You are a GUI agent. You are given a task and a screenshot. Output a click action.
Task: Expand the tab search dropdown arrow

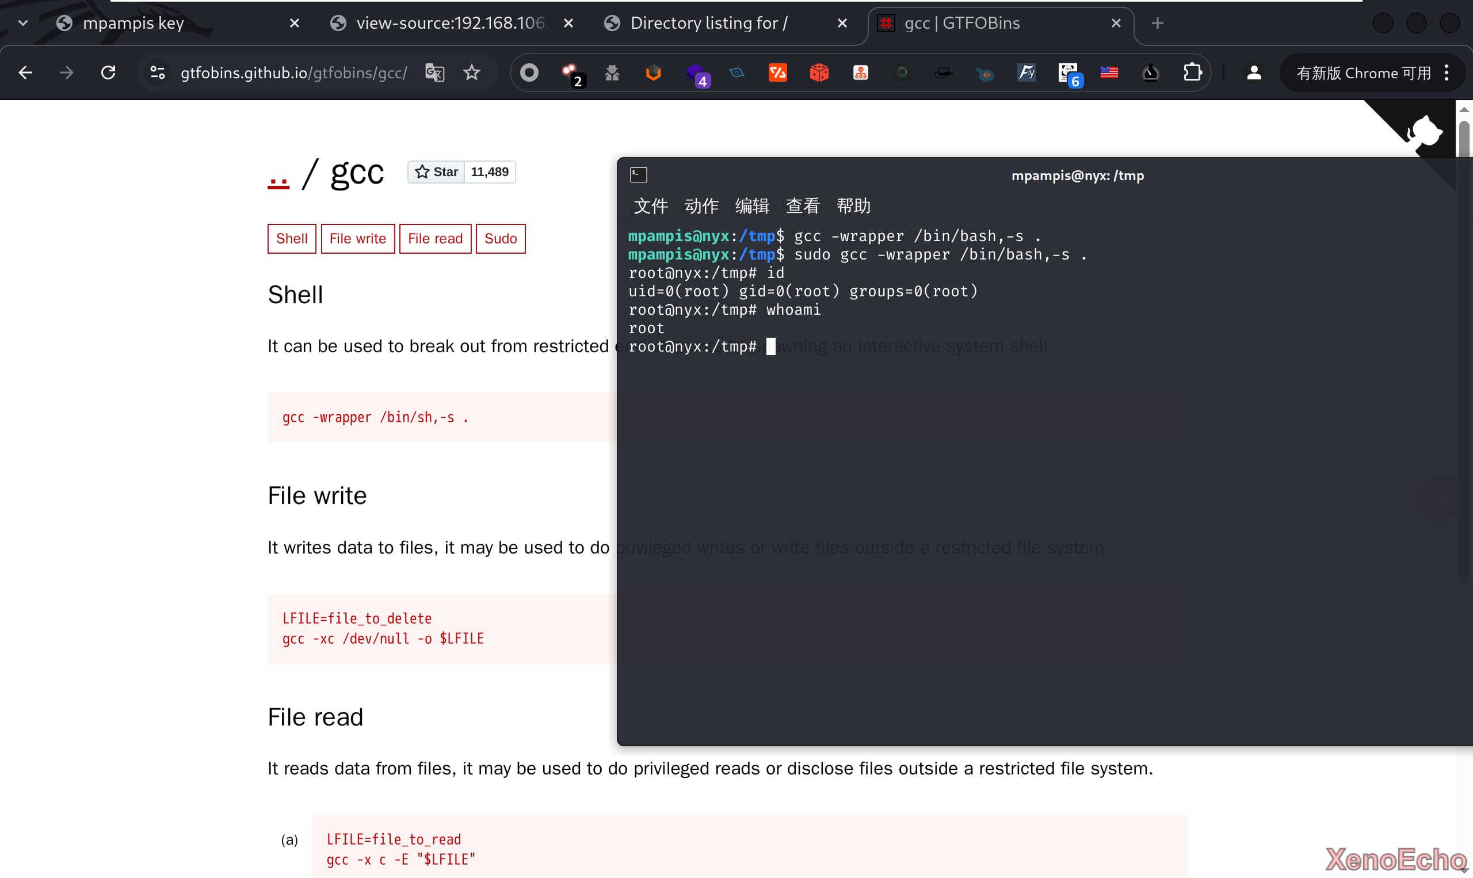[23, 23]
